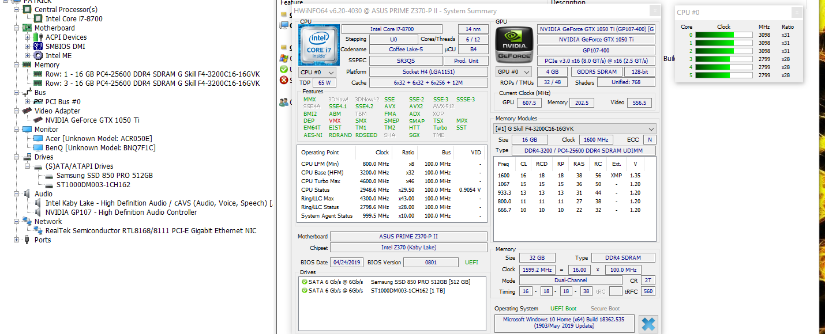
Task: Click the System Agent Status row
Action: point(392,215)
